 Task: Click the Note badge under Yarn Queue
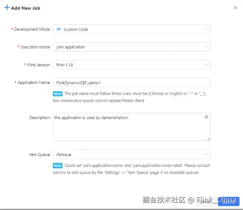pos(58,166)
